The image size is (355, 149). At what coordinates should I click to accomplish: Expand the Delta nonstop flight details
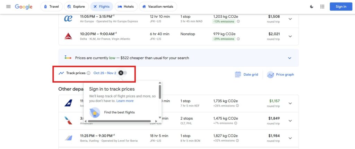(x=290, y=36)
